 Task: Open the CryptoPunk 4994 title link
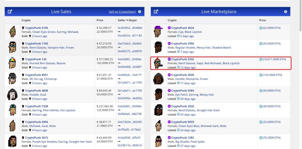point(37,122)
